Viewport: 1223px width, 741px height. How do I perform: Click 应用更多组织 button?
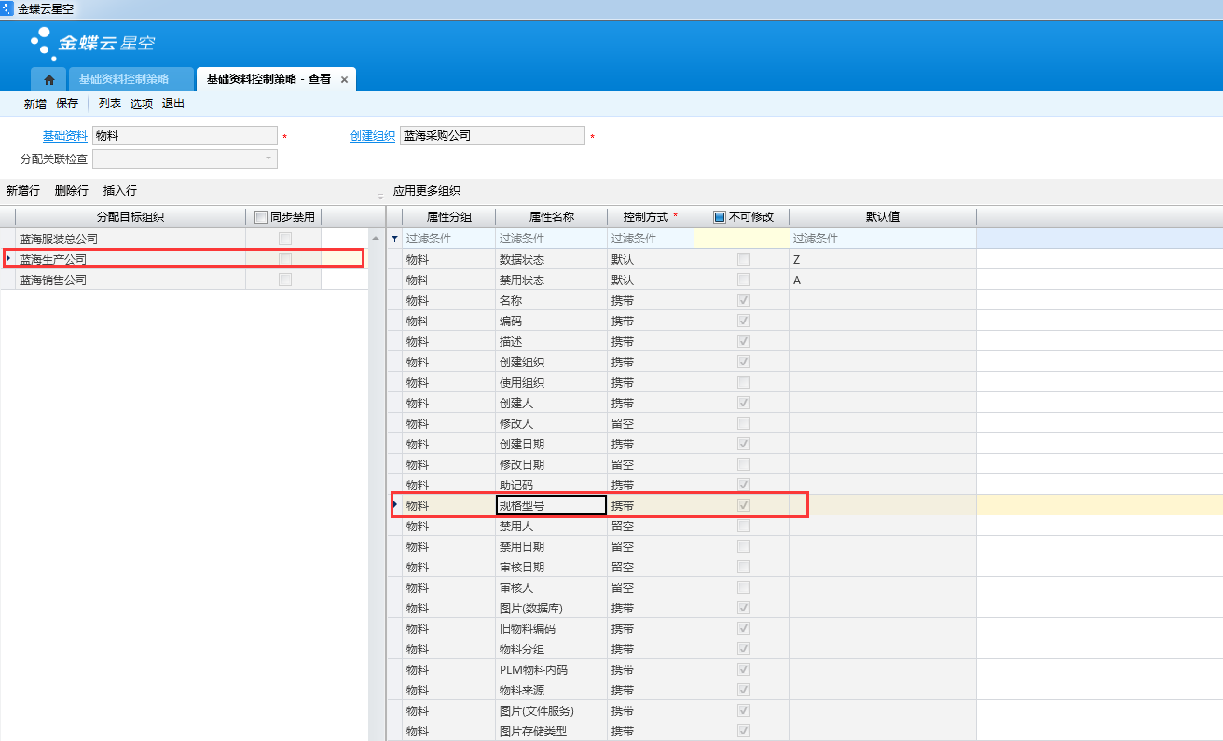pyautogui.click(x=427, y=191)
